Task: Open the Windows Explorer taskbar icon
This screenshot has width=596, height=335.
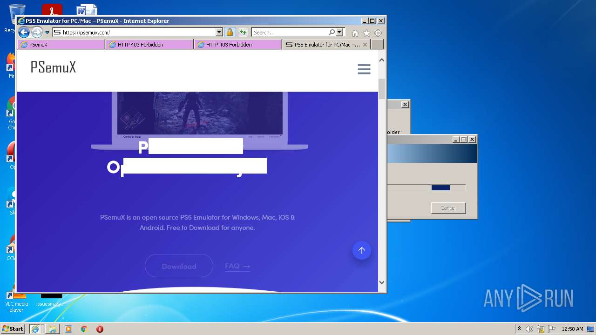Action: click(52, 328)
